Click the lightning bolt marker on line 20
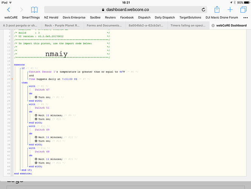Image resolution: width=251 pixels, height=189 pixels. [x=12, y=79]
